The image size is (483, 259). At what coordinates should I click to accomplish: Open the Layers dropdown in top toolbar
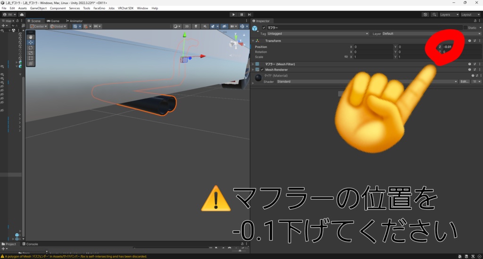tap(449, 15)
